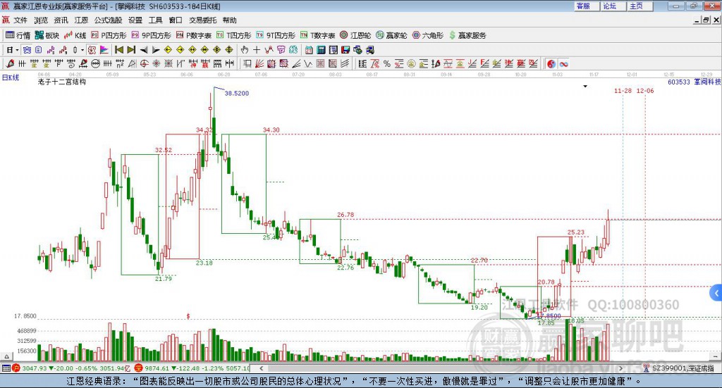
Task: Click the 客服 button in title bar
Action: [587, 6]
